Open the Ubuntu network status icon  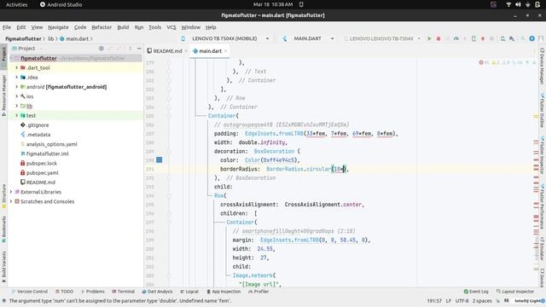(508, 4)
